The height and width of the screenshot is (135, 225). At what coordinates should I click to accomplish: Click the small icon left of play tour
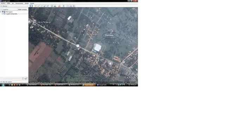coord(23,79)
